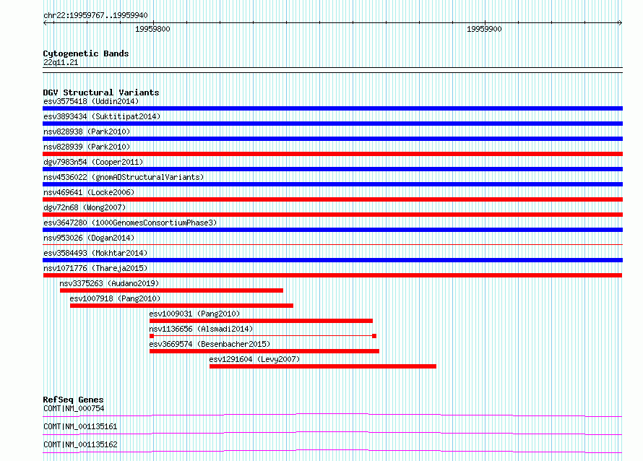Screen dimensions: 643x461
Task: Click the COMT|NM_001135161 magenta gene track
Action: [332, 433]
